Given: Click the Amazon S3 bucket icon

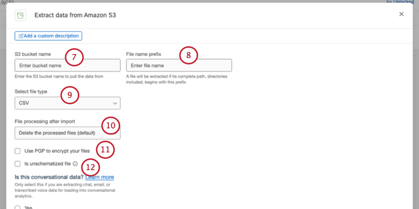Looking at the screenshot, I should pos(20,15).
